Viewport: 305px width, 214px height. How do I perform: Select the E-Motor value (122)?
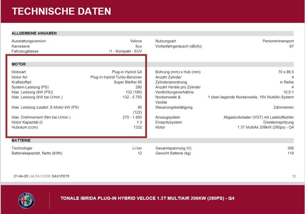coord(137,112)
